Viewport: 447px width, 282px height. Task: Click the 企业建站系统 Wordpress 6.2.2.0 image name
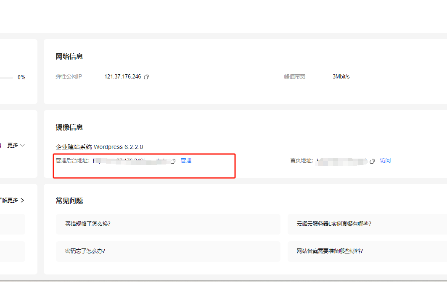(99, 147)
